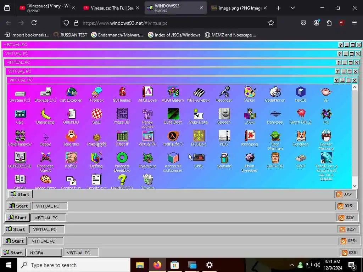363x272 pixels.
Task: Open Windows Settings gear on taskbar
Action: click(x=209, y=265)
